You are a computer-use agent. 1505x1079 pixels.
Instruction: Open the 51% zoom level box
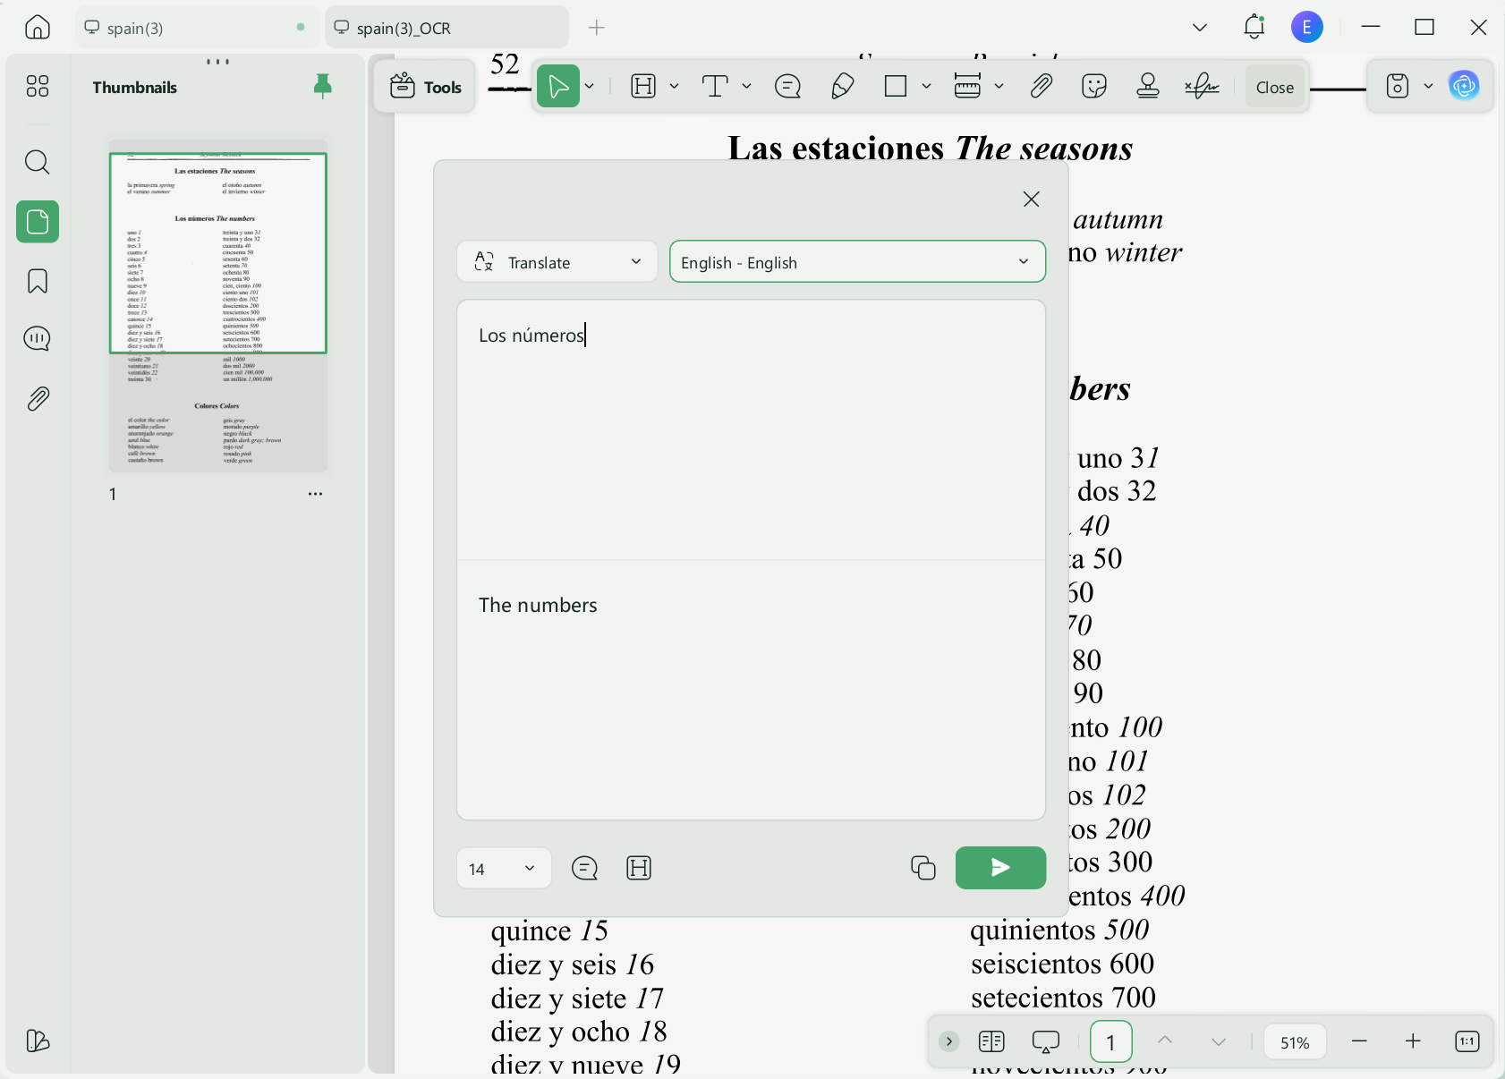point(1295,1042)
